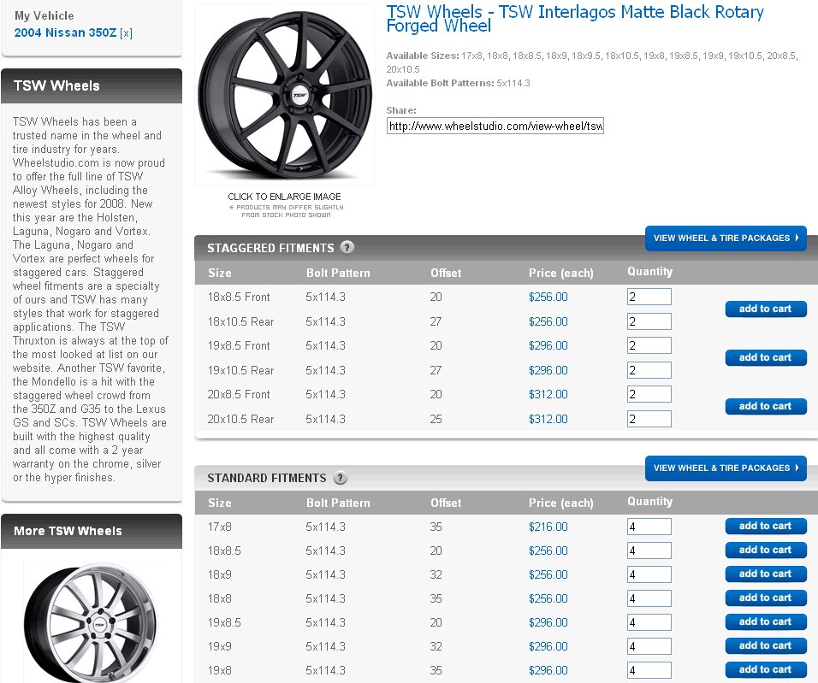Add the 20x8.5 staggered set to cart
818x683 pixels.
[765, 407]
